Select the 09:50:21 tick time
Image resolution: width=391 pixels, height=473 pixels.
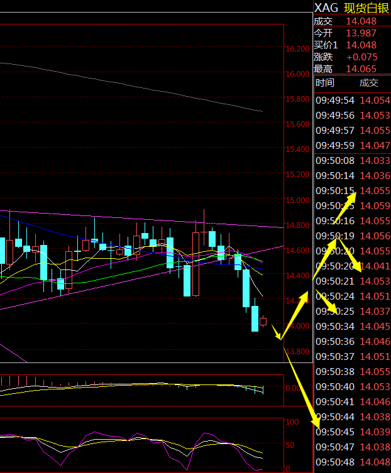pos(335,281)
